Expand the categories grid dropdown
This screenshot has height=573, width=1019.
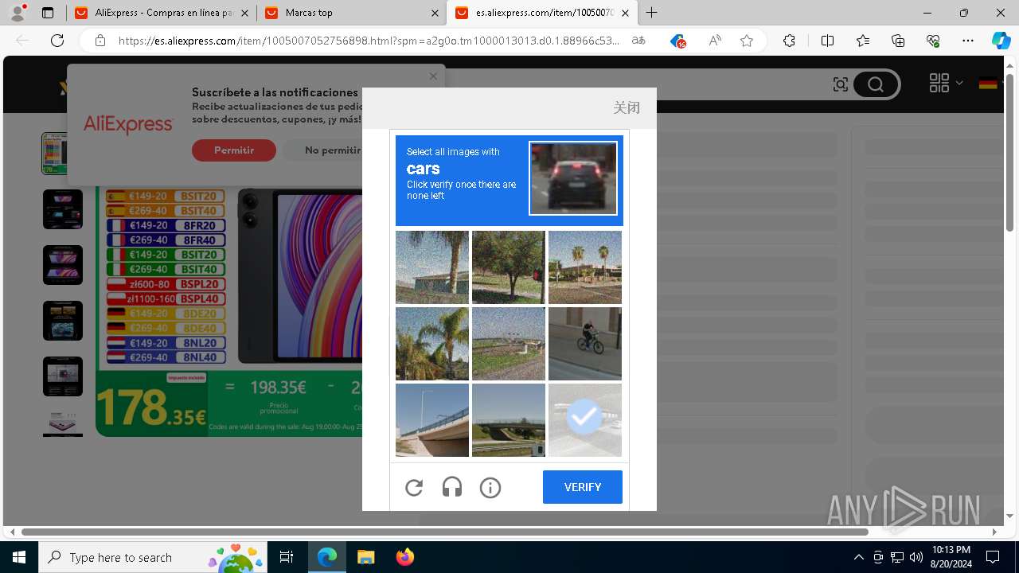coord(946,83)
